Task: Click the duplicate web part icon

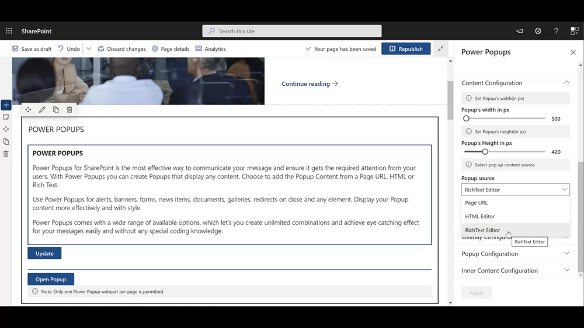Action: coord(56,110)
